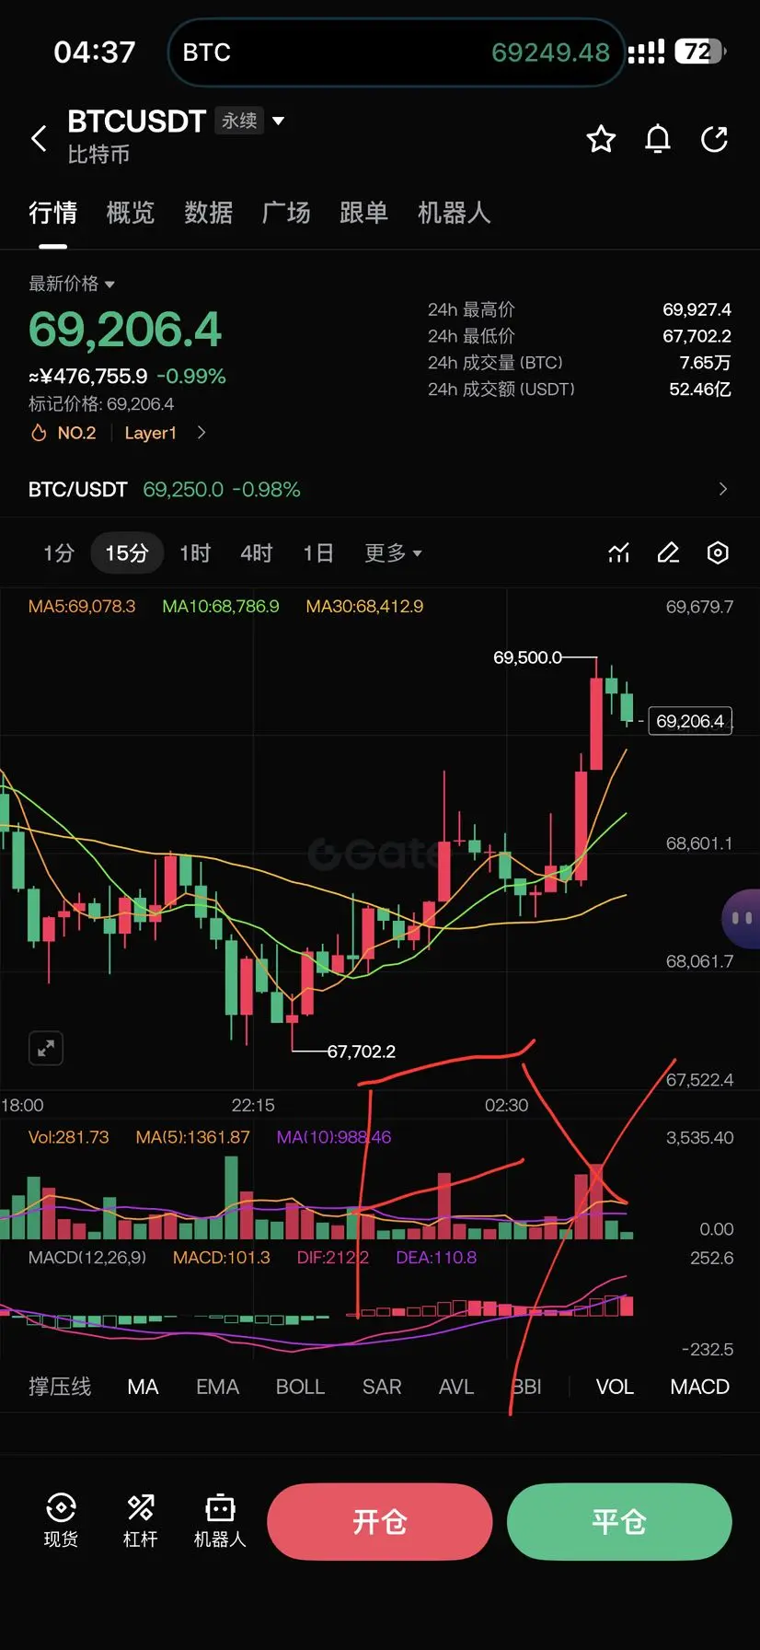Viewport: 760px width, 1650px height.
Task: Expand chart to fullscreen icon
Action: point(46,1048)
